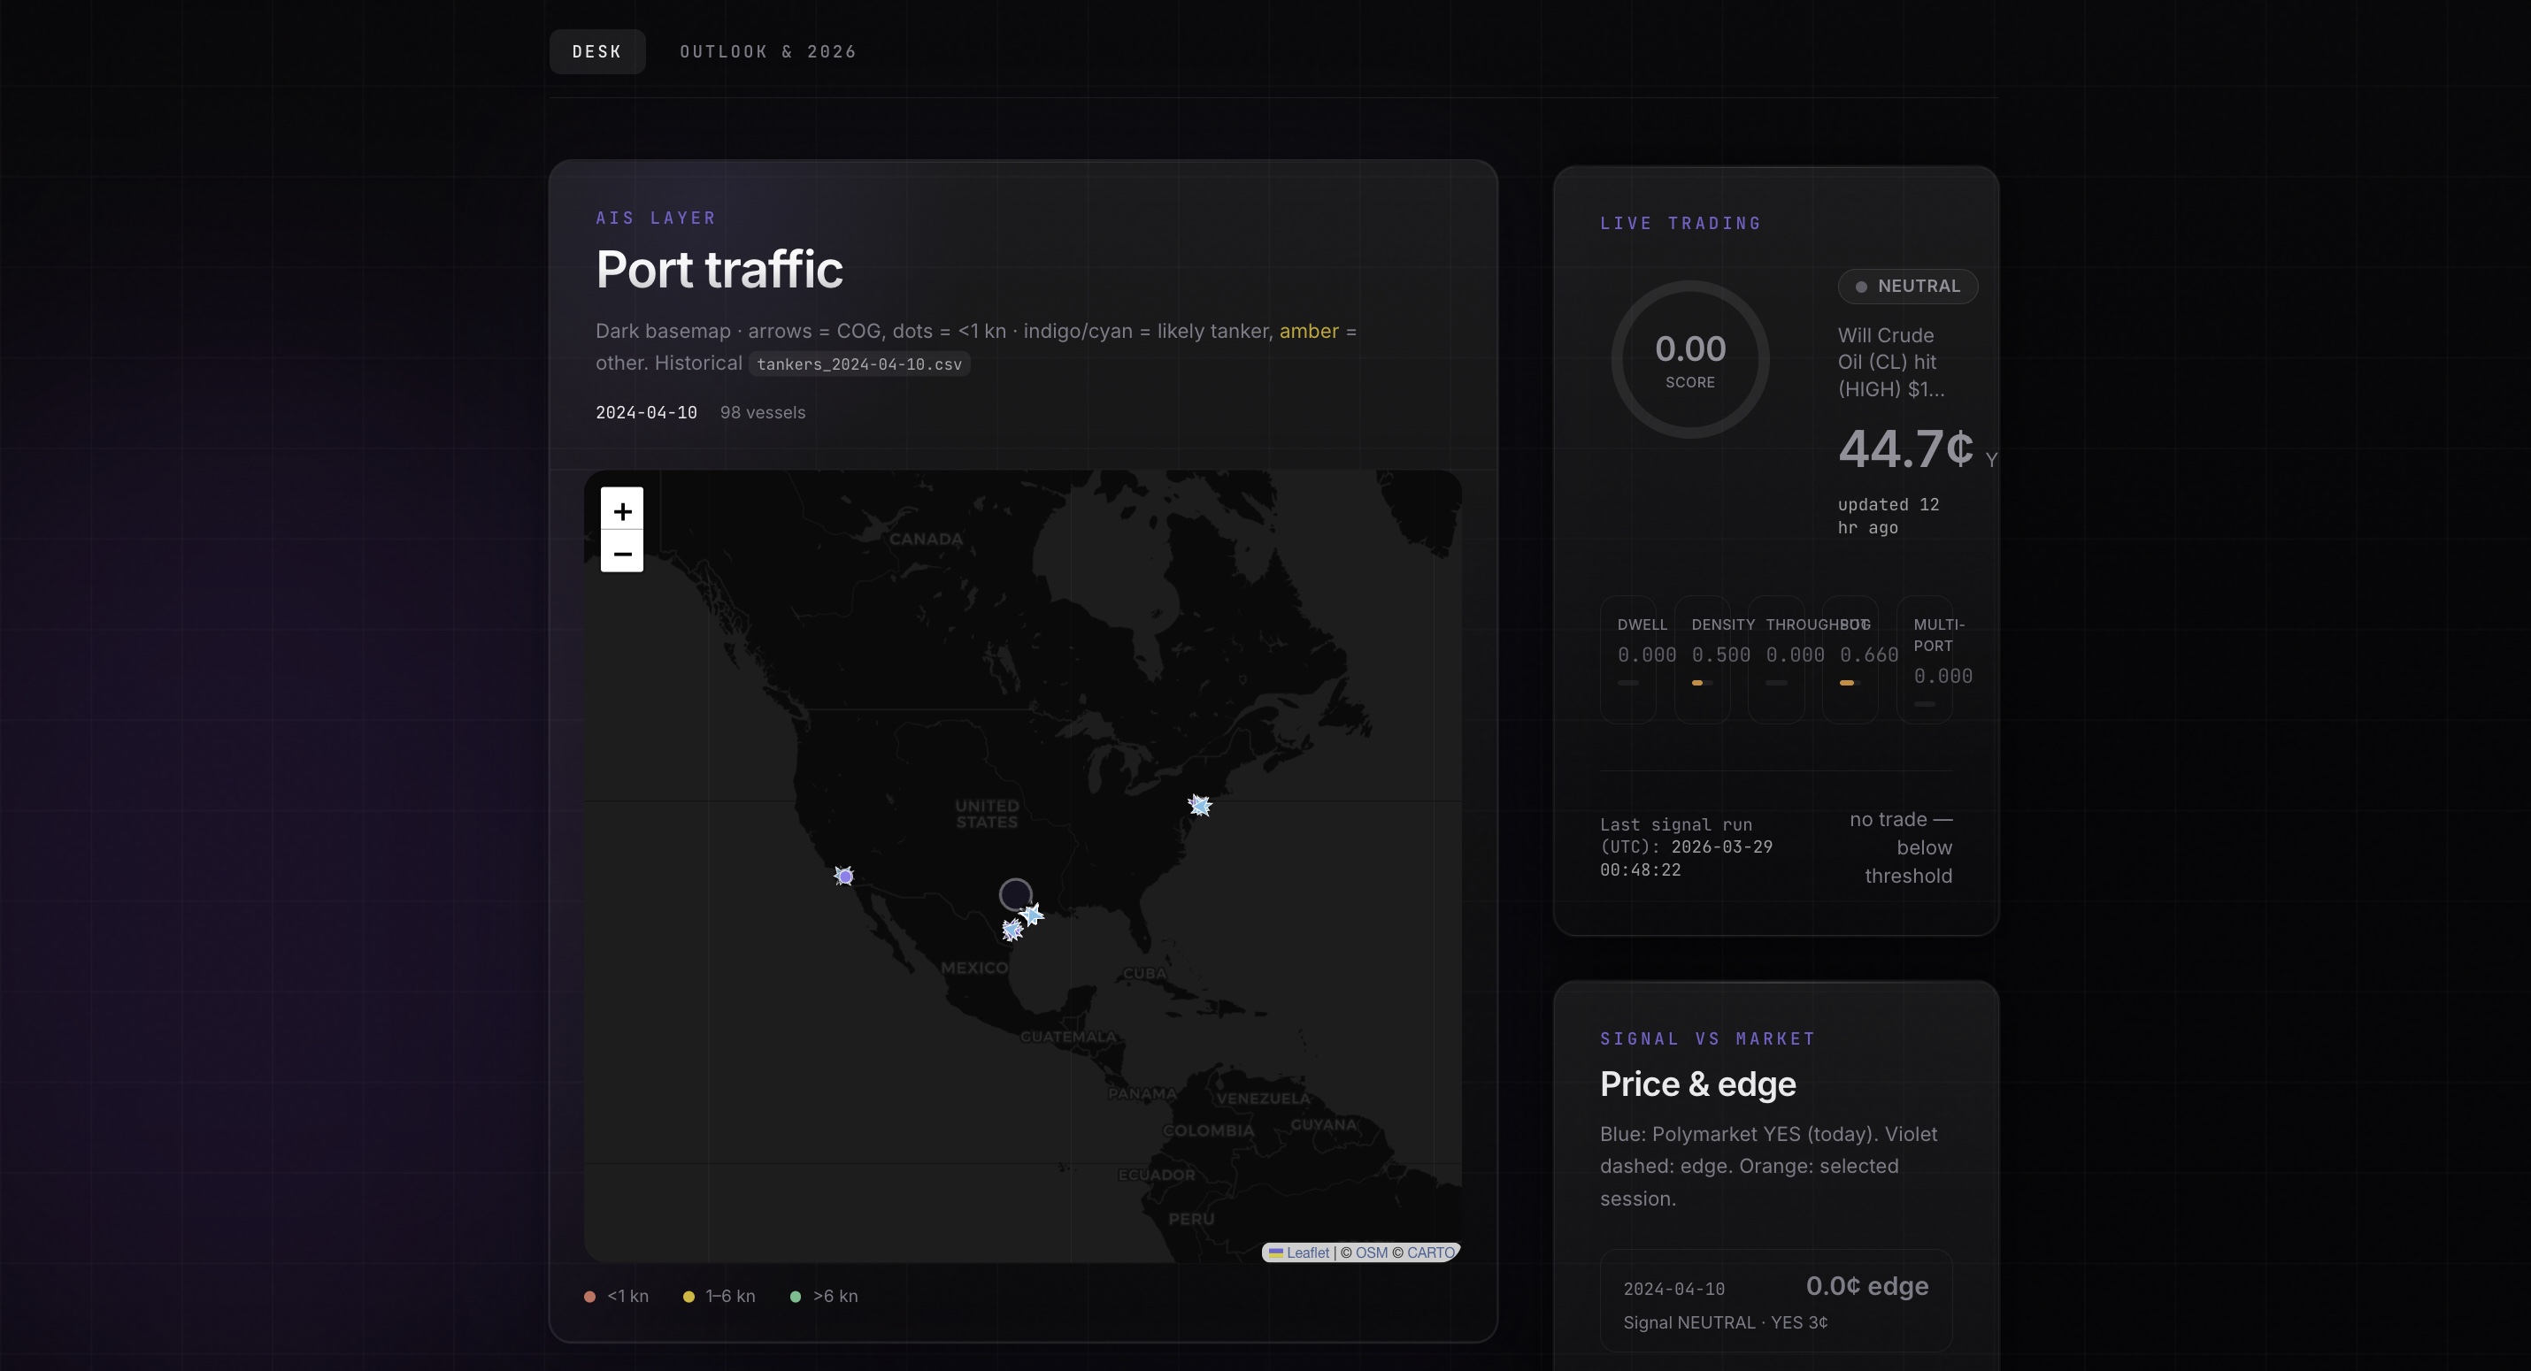
Task: Select the Density 0.500 metric card
Action: click(x=1702, y=658)
